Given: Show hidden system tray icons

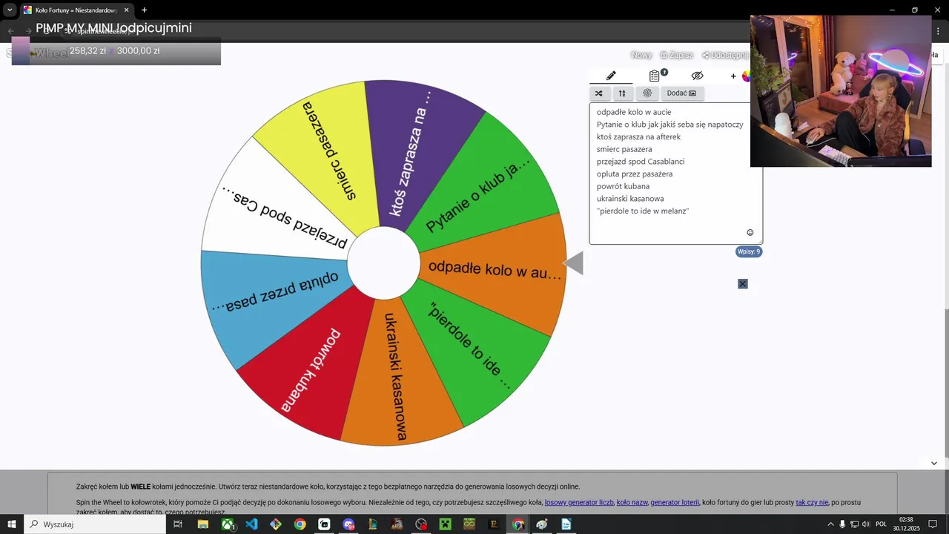Looking at the screenshot, I should 830,524.
